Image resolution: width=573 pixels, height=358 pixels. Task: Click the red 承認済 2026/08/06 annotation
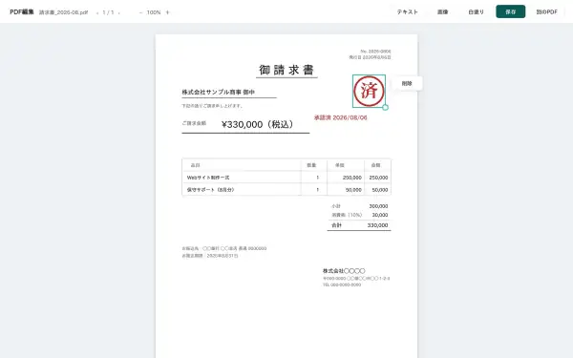(341, 117)
